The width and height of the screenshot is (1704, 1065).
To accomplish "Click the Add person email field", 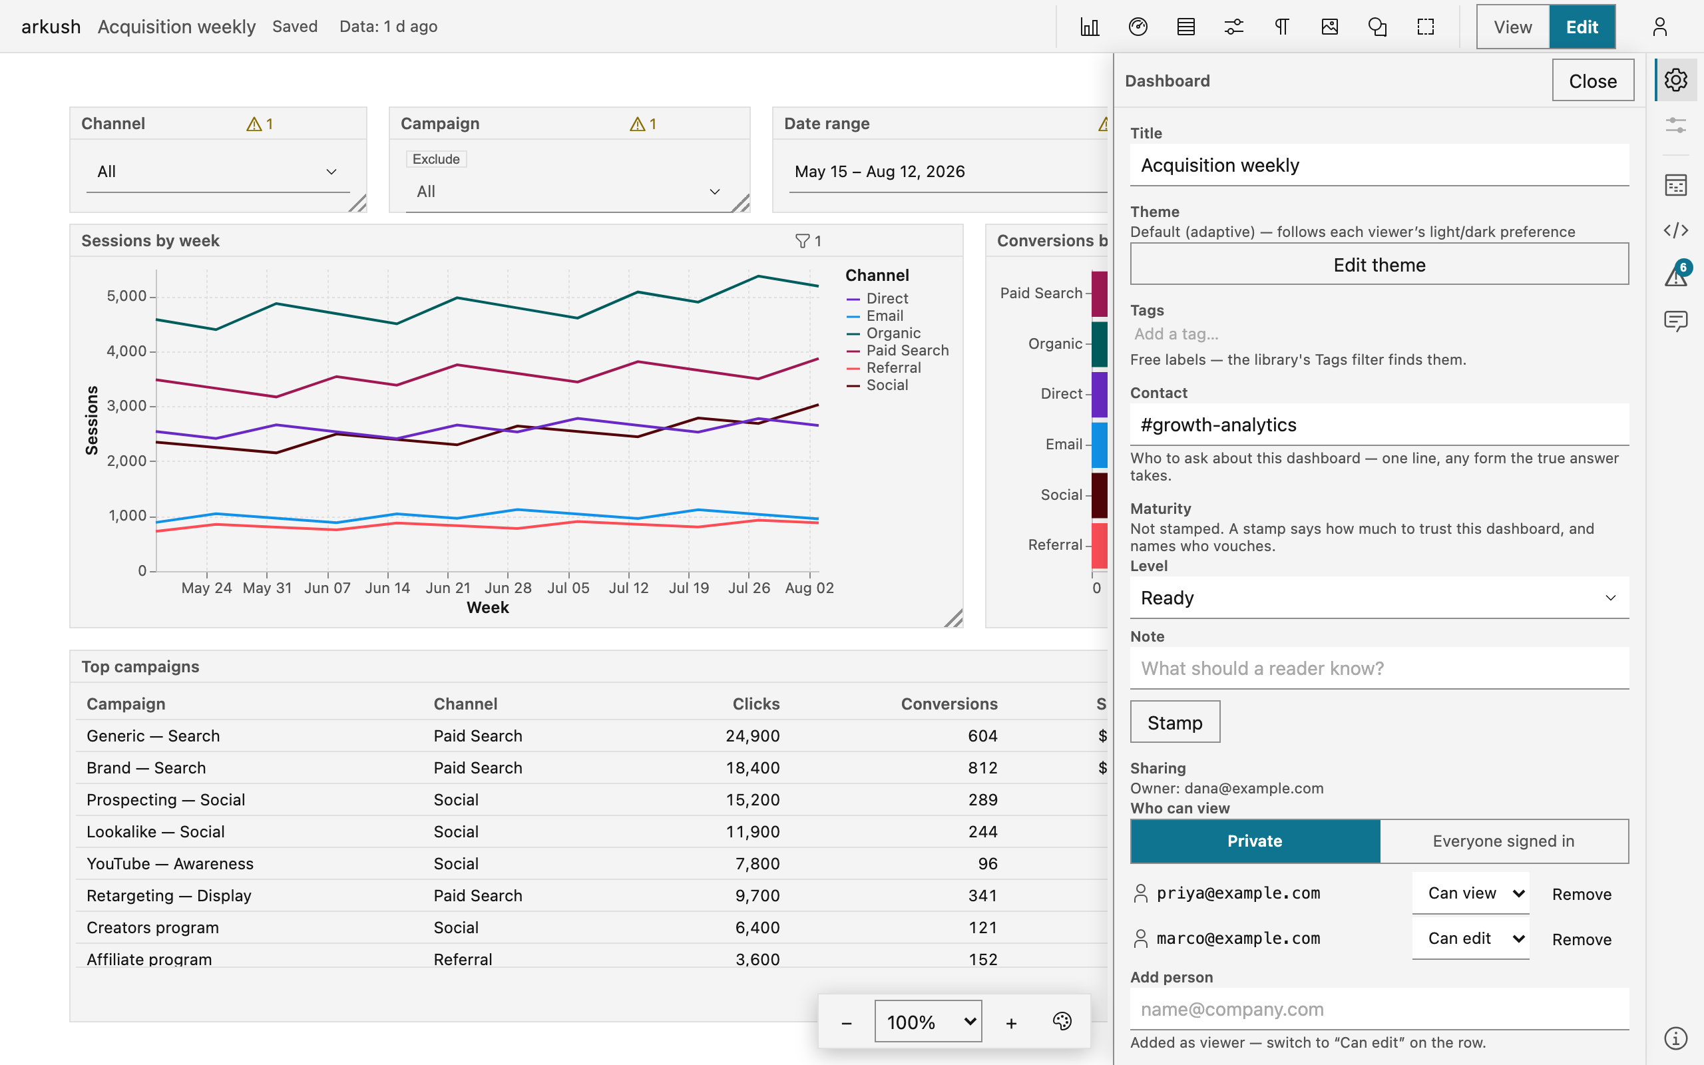I will pyautogui.click(x=1379, y=1009).
